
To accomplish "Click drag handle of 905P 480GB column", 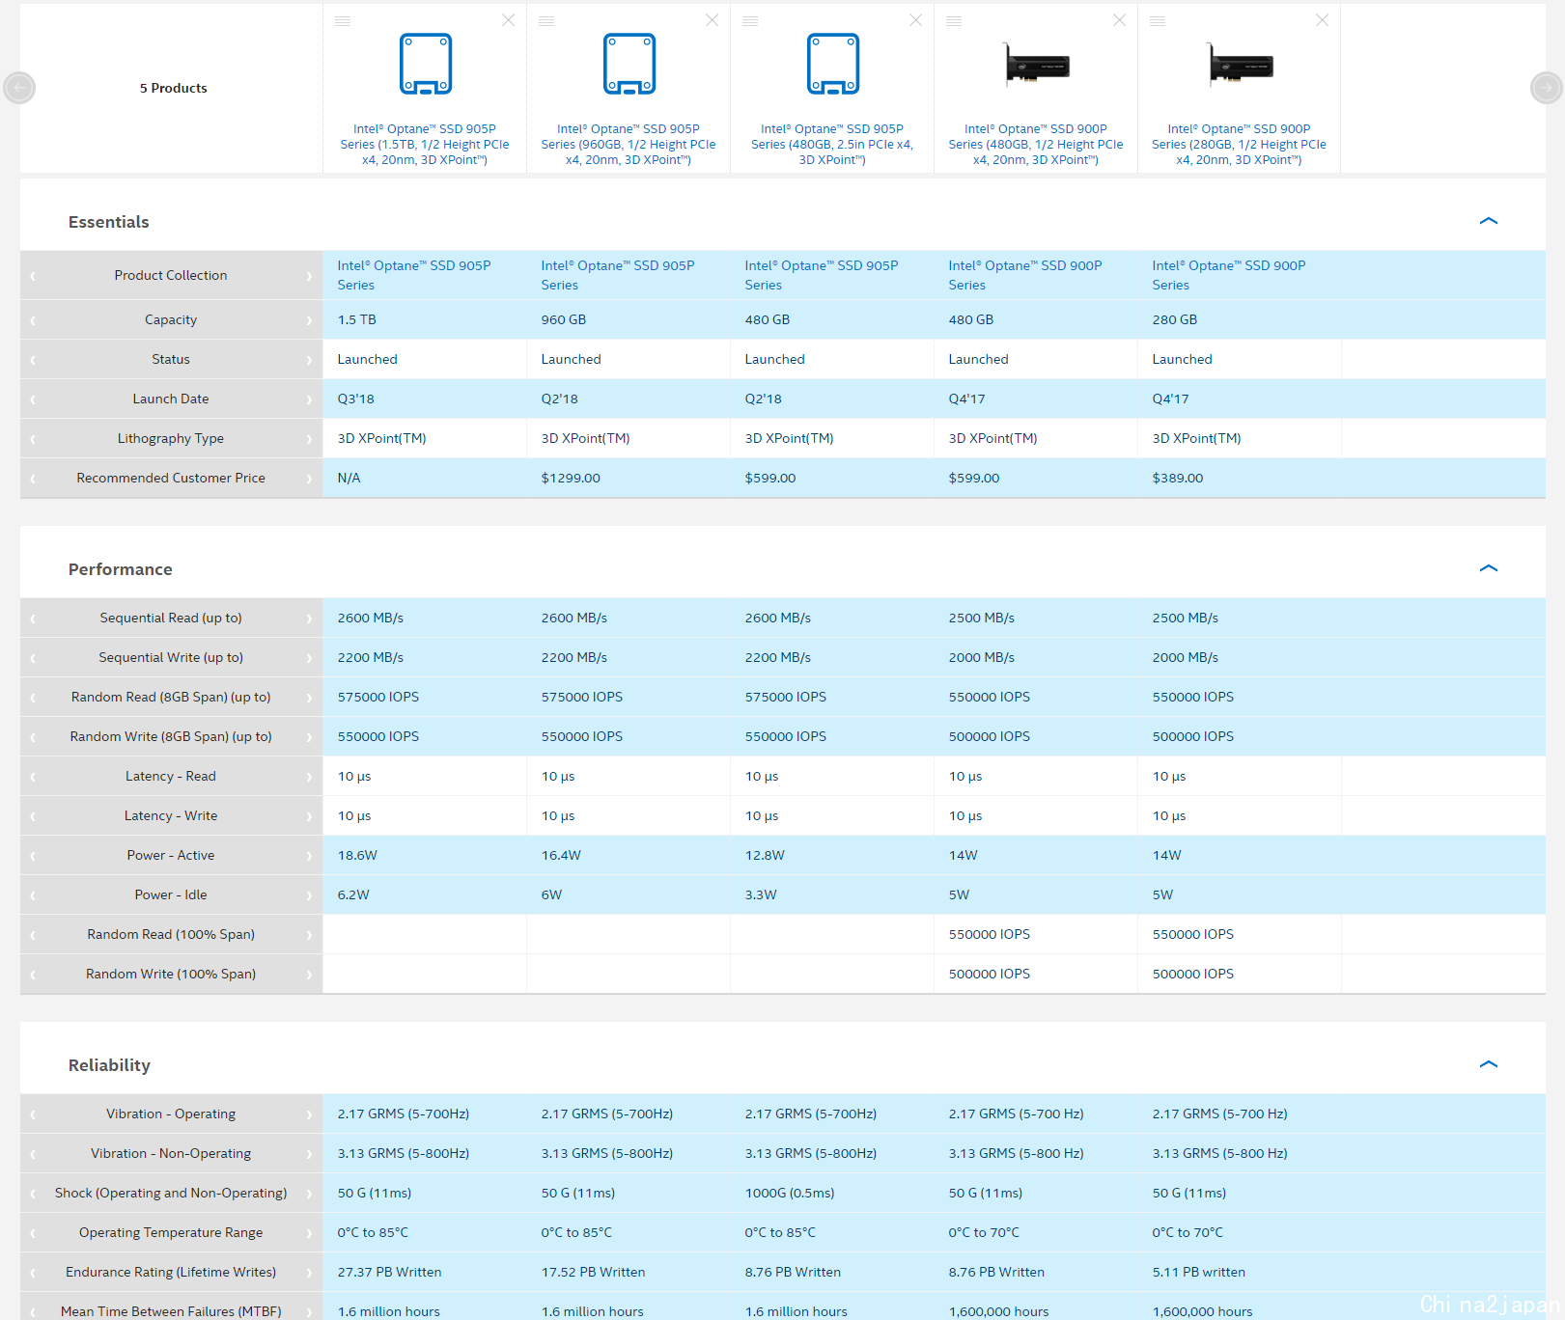I will coord(750,21).
